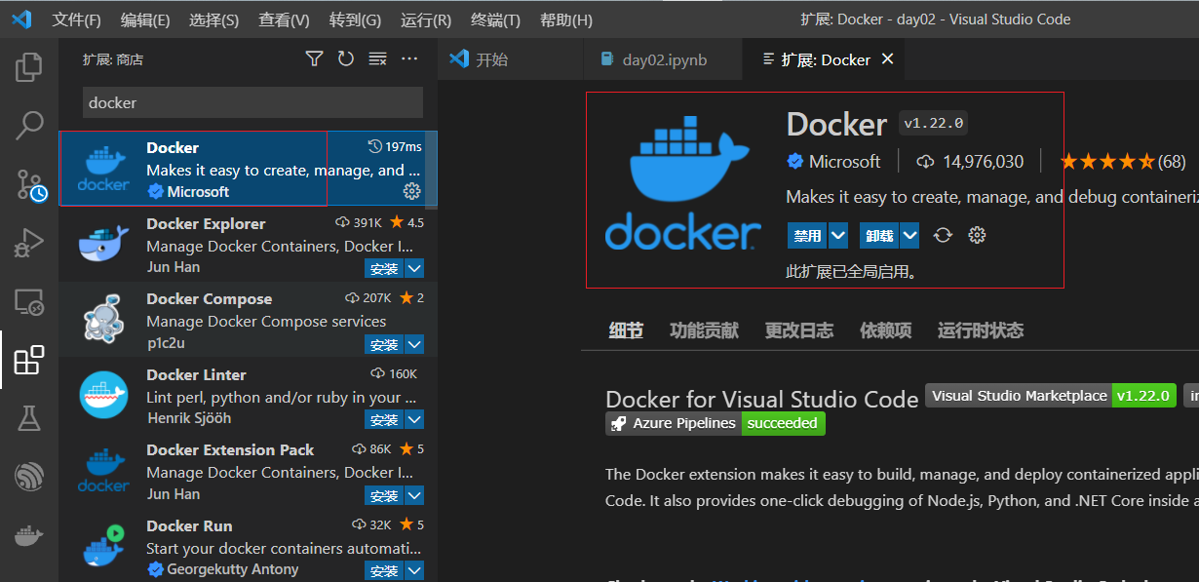Install the Docker Extension Pack
Screen dimensions: 1199x582
coord(385,495)
